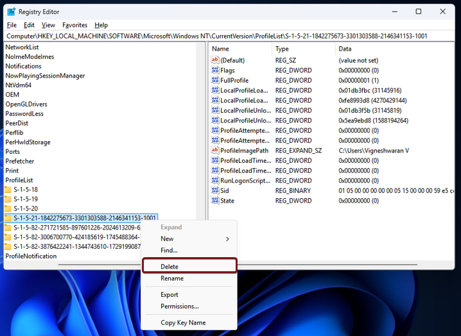Image resolution: width=461 pixels, height=336 pixels.
Task: Click folder icon of S-1-5-20 key
Action: click(8, 208)
